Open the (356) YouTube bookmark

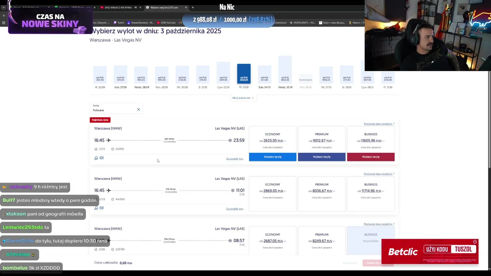(166, 23)
